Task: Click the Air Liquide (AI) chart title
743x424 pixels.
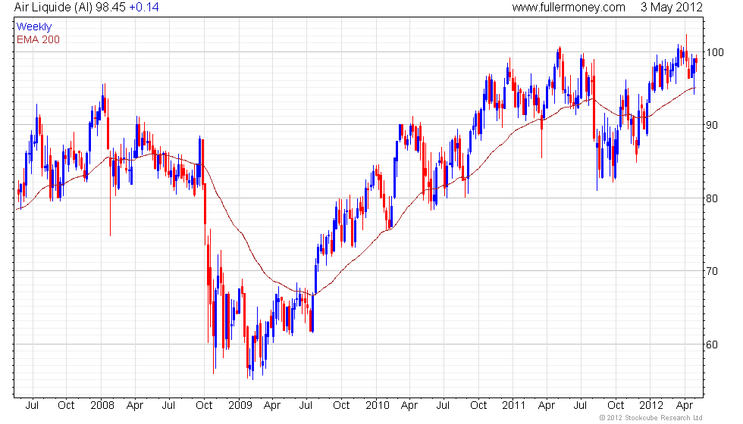Action: (x=54, y=7)
